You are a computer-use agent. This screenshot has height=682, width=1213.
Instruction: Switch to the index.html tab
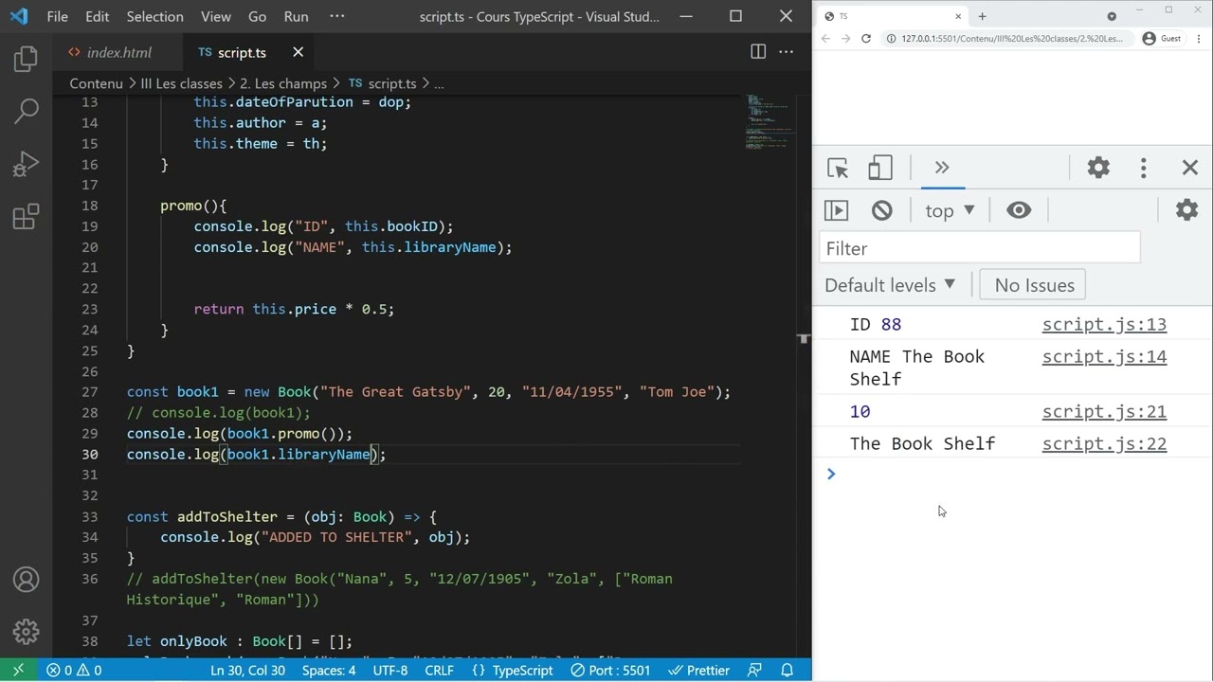pos(118,52)
